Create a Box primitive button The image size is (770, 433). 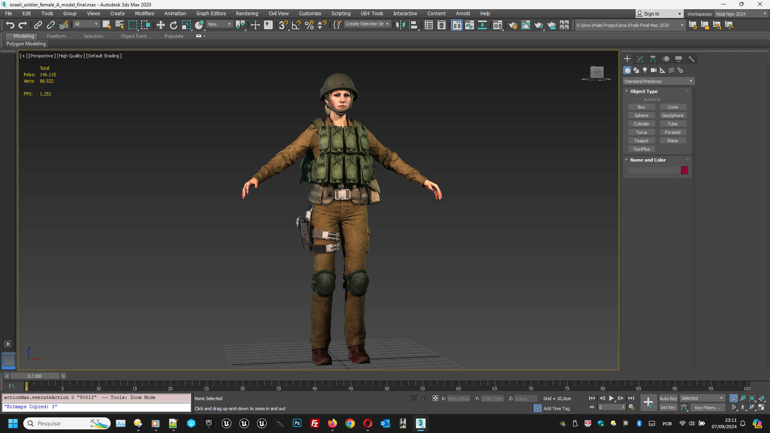[641, 107]
